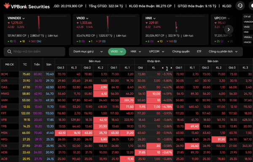Sort by the % column triangle
The width and height of the screenshot is (253, 162).
[167, 70]
